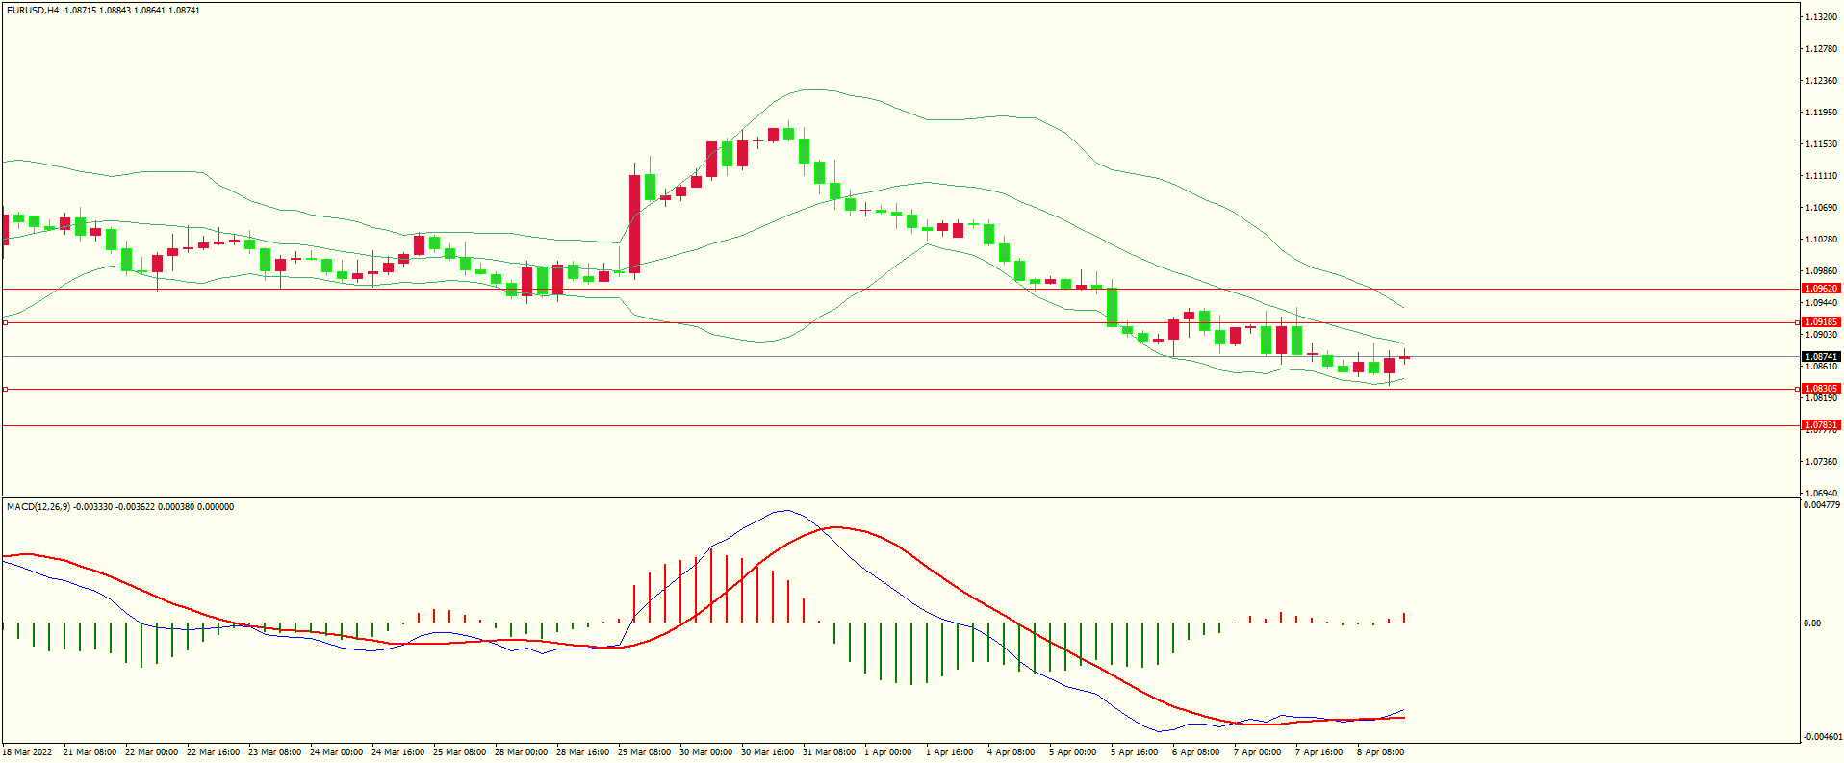Viewport: 1844px width, 763px height.
Task: Click the 29 Mar 08:00 time label
Action: tap(644, 752)
